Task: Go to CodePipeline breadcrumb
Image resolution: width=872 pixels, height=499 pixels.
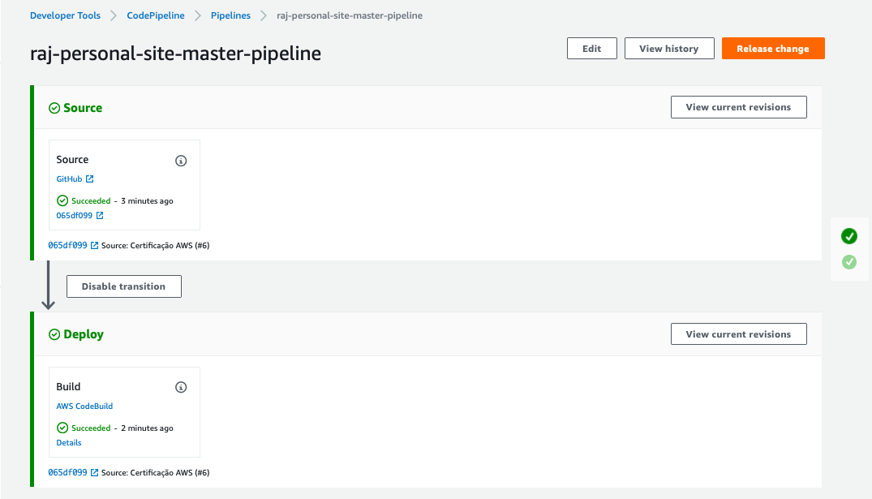Action: (156, 15)
